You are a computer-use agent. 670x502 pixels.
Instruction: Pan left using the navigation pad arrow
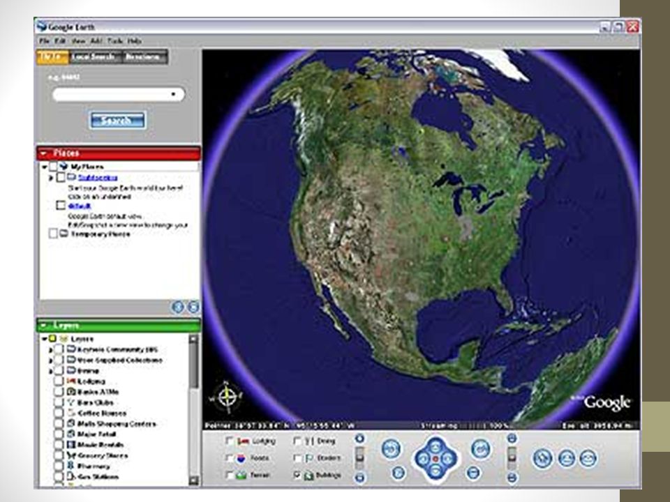(423, 459)
